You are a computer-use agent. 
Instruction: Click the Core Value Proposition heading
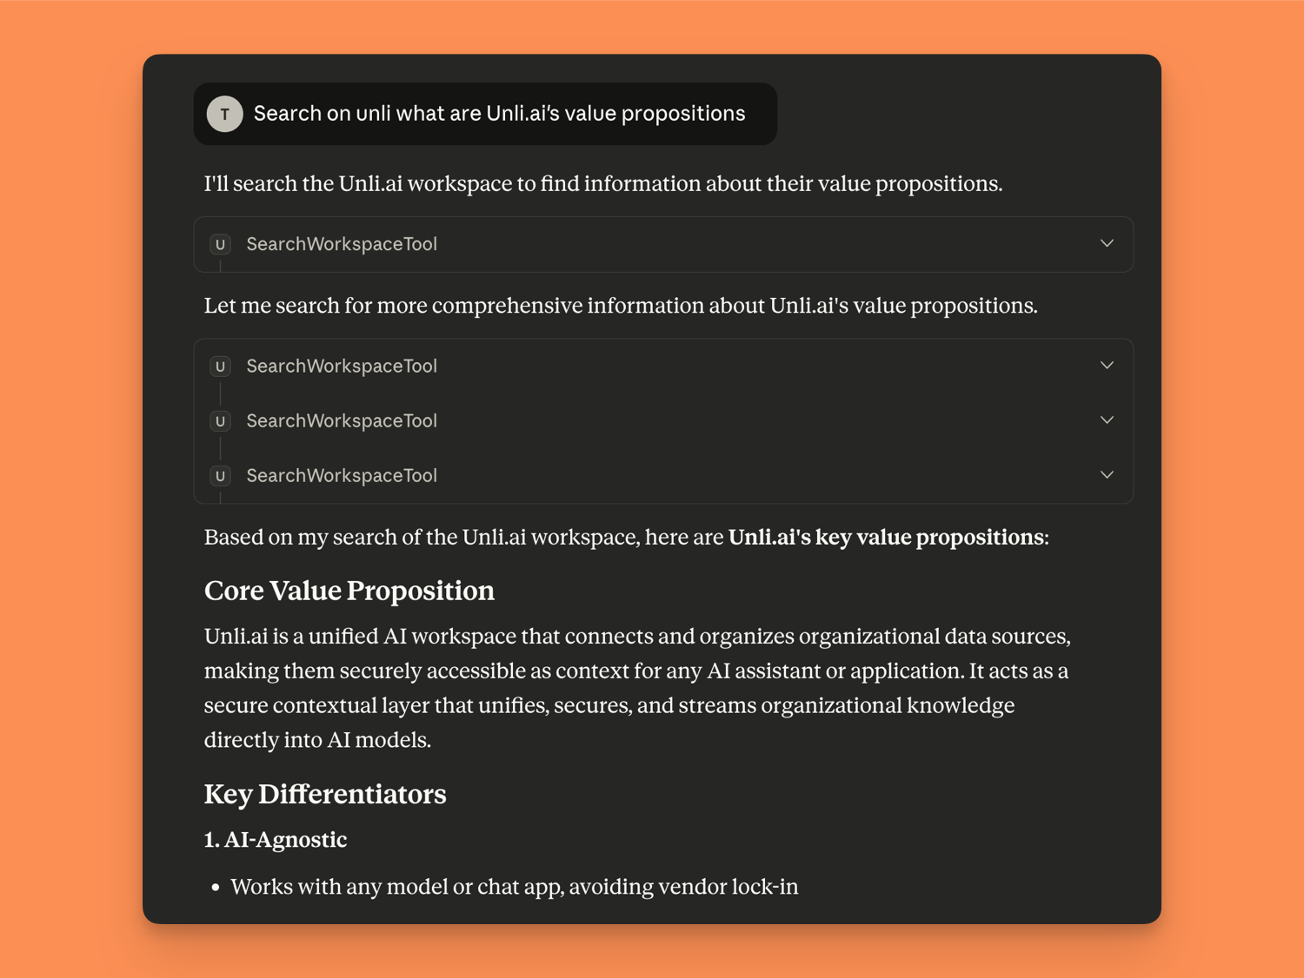349,591
